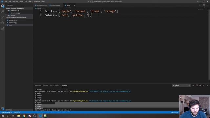Screen dimensions: 210x118
Task: Open the Debug view in activity bar
Action: coord(3,23)
